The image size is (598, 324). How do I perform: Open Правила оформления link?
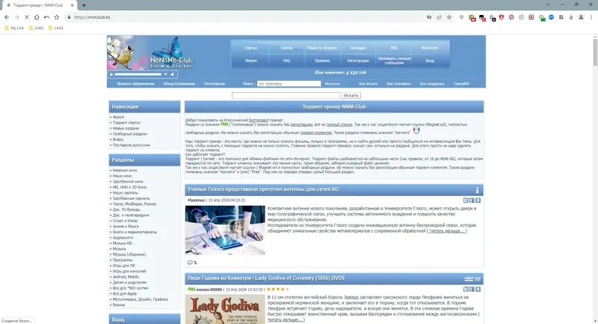click(x=135, y=84)
